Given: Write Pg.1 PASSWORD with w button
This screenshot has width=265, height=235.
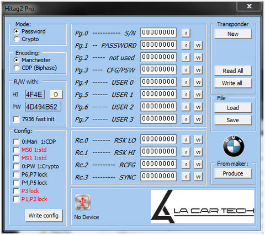Looking at the screenshot, I should click(198, 45).
